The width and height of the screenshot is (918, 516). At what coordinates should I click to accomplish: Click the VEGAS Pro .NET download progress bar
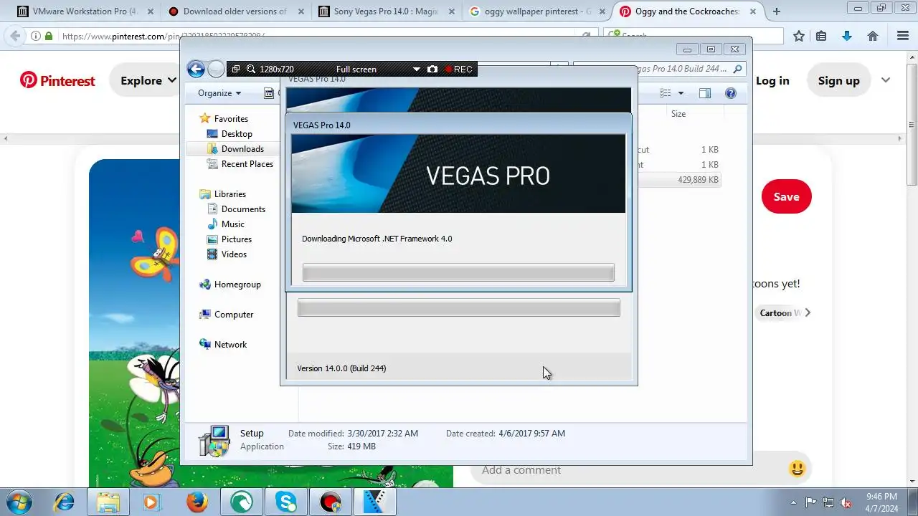click(458, 272)
